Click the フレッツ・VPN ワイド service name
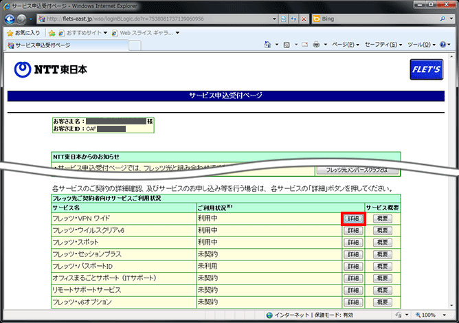The height and width of the screenshot is (323, 459). coord(81,219)
